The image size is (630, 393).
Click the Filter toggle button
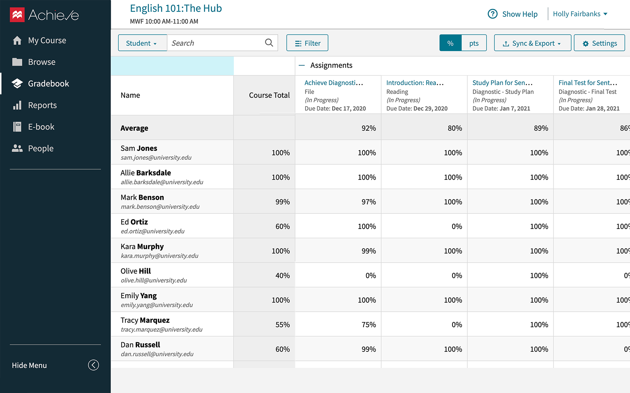coord(308,43)
